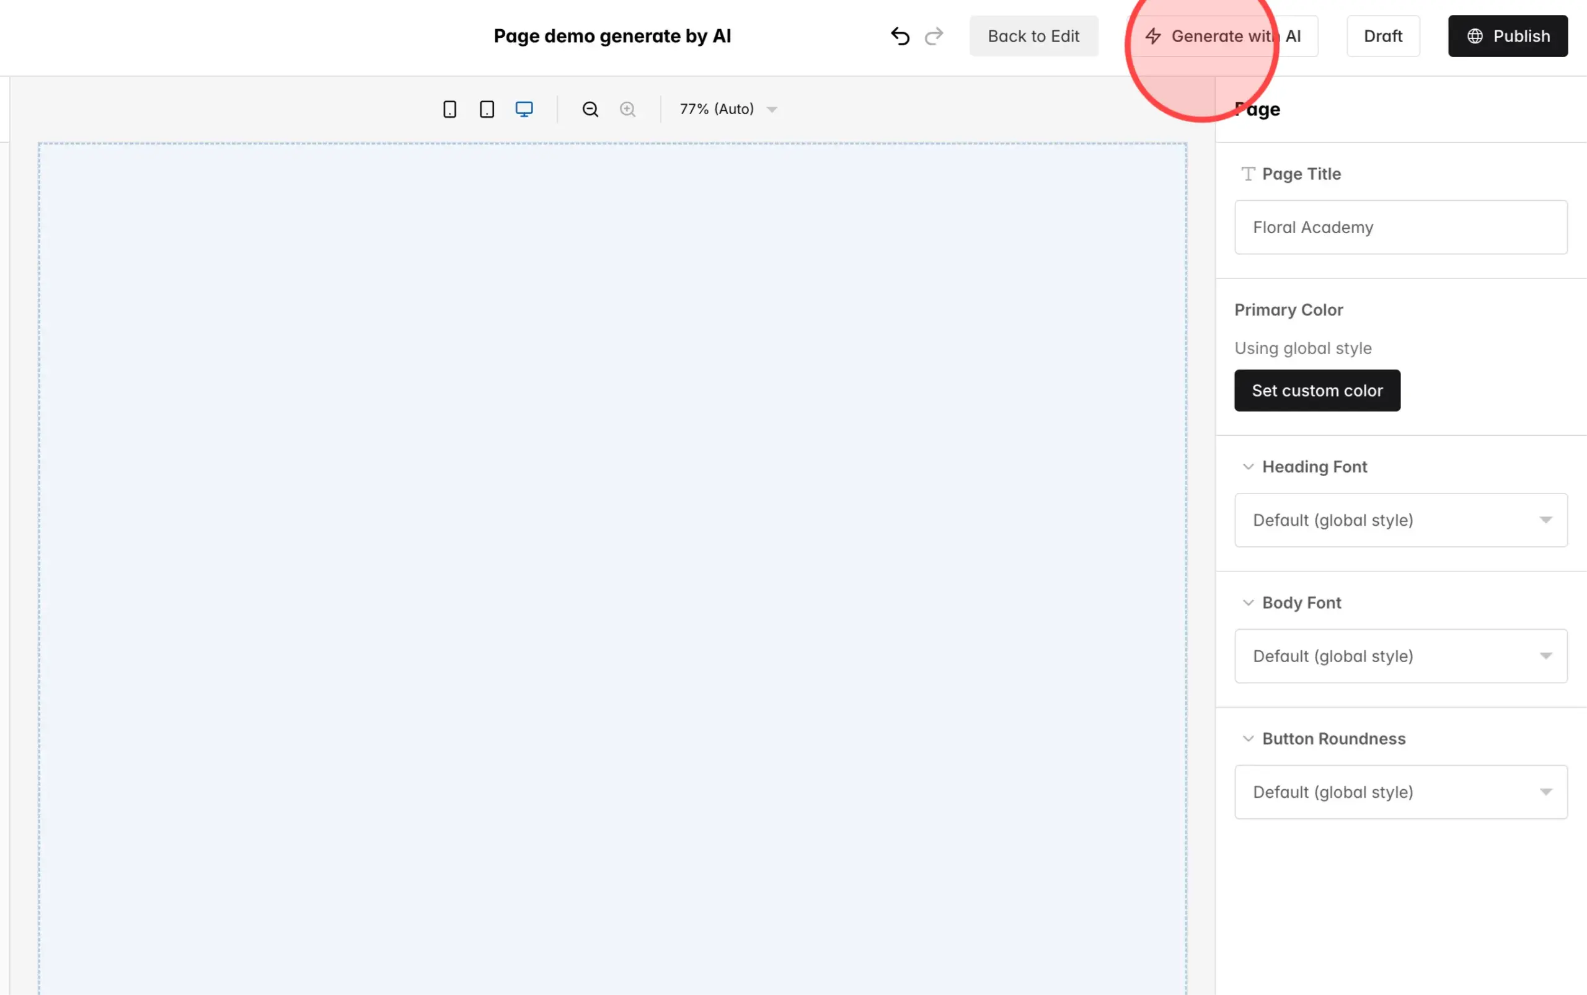Open the Button Roundness dropdown
The height and width of the screenshot is (995, 1587).
click(x=1401, y=792)
